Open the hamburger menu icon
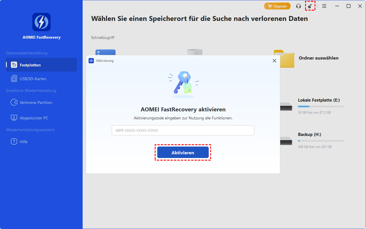Image resolution: width=366 pixels, height=229 pixels. pos(324,6)
